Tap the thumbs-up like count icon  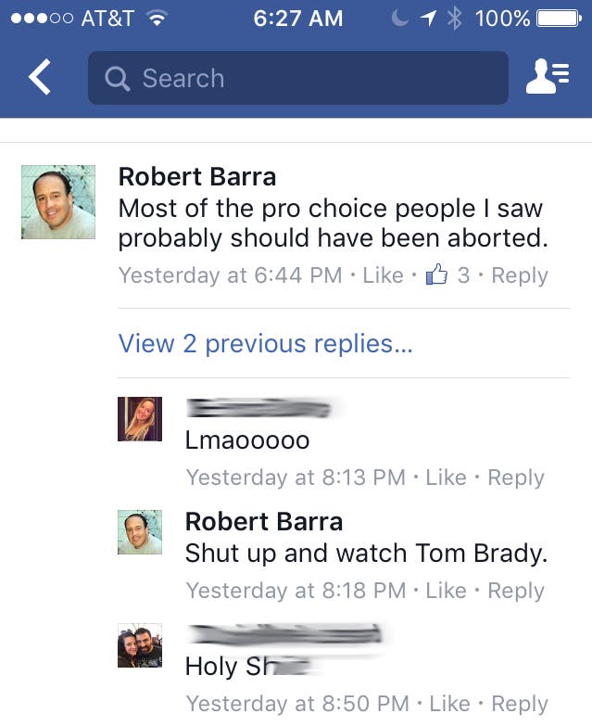436,274
